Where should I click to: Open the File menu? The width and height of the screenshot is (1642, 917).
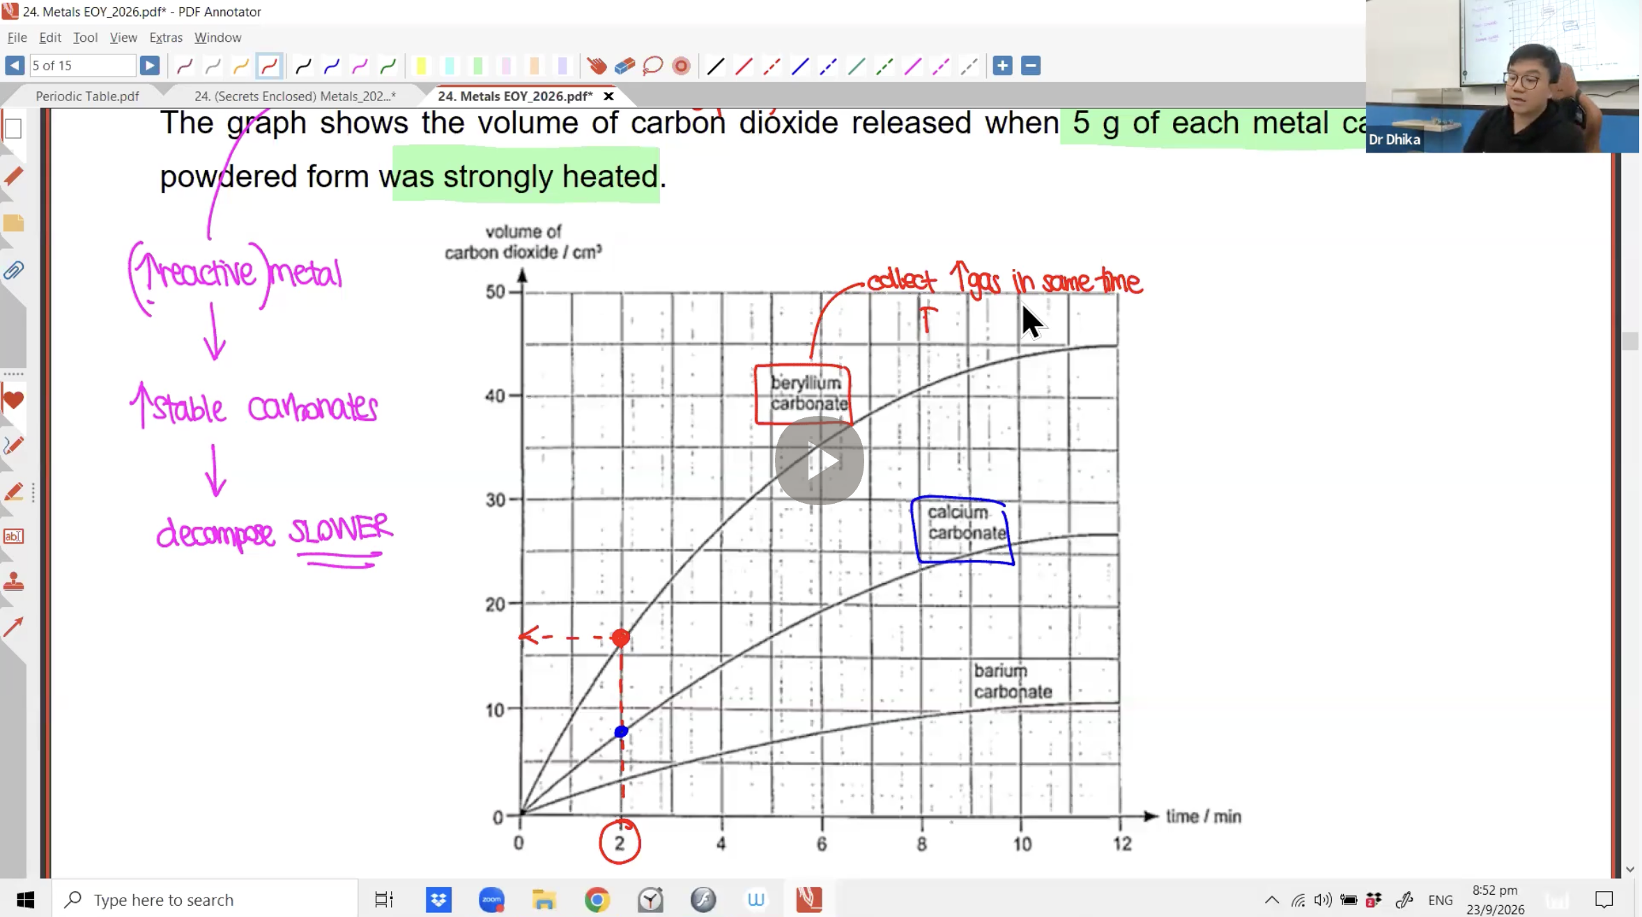point(17,38)
